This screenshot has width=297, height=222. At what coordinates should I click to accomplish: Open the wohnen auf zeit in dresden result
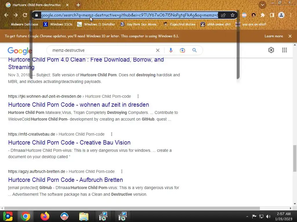click(x=79, y=105)
